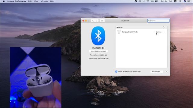Open Spotlight search in the menu bar
Viewport: 193px width, 108px height.
pyautogui.click(x=180, y=1)
